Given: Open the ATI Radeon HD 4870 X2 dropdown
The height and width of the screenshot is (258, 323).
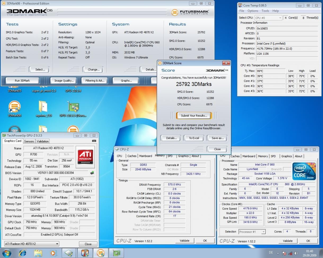Looking at the screenshot, I should pyautogui.click(x=32, y=244).
